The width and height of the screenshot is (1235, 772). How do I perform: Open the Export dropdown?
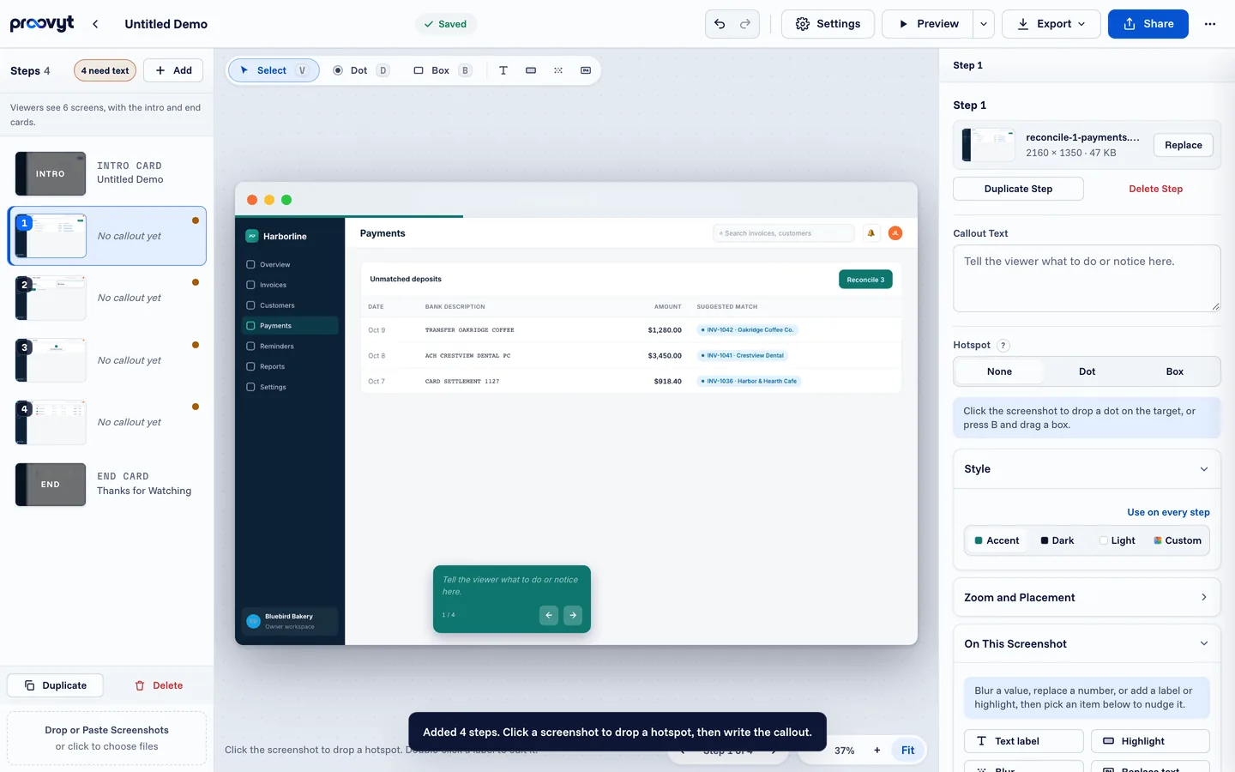pos(1051,24)
